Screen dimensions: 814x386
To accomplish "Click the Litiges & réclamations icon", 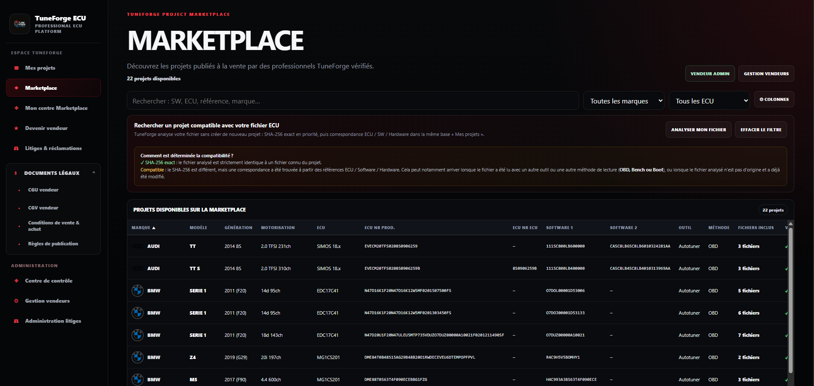I will pyautogui.click(x=17, y=148).
